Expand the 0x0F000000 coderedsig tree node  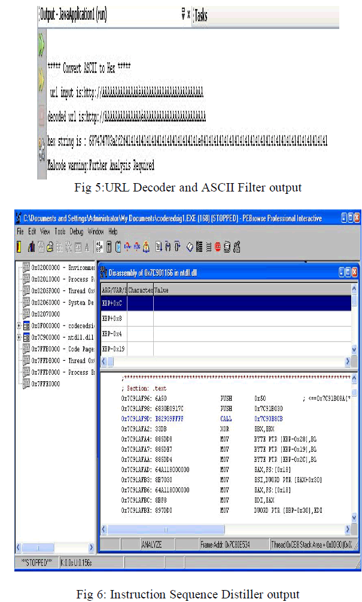(19, 326)
